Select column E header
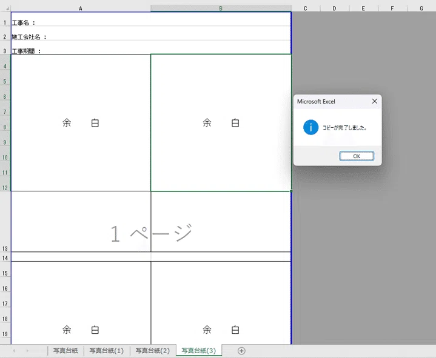 pos(363,8)
